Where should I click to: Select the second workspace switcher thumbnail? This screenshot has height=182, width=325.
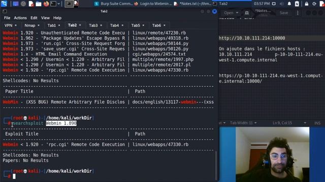(x=76, y=4)
